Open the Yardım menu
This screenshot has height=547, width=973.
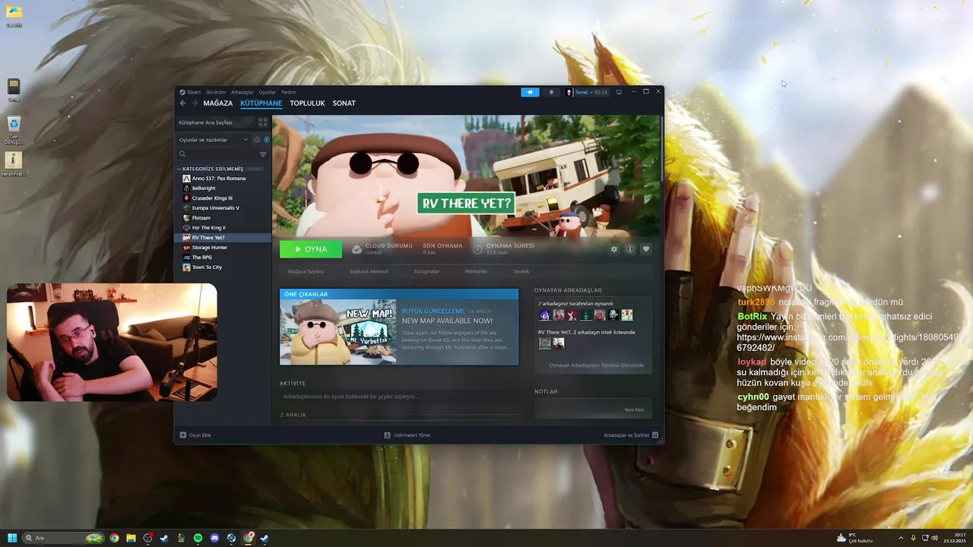click(x=288, y=92)
